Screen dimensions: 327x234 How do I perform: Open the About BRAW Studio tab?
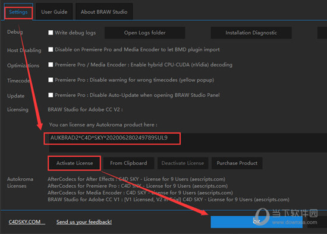[104, 12]
